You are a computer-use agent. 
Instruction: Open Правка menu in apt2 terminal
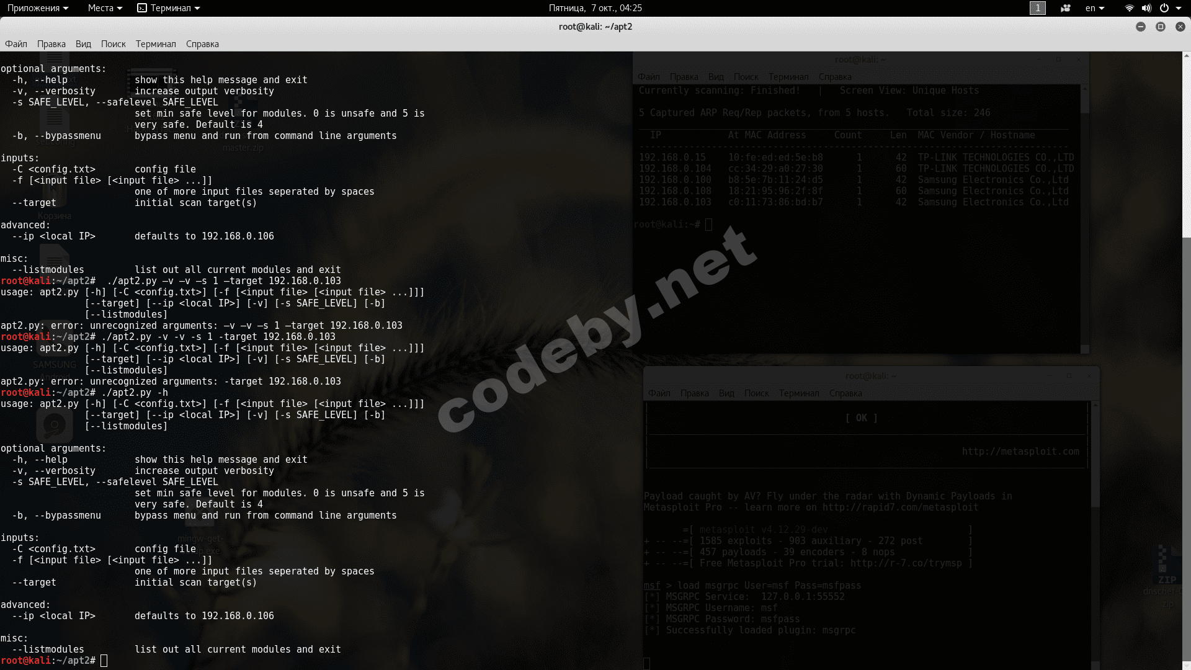(51, 44)
